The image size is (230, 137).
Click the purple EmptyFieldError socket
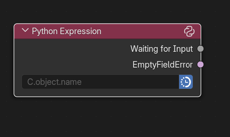(x=200, y=64)
